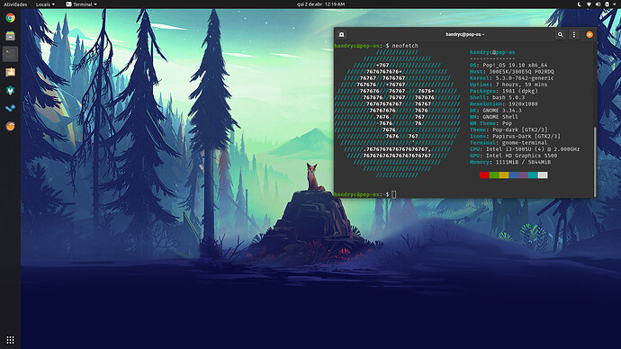Click the yellow color block
The width and height of the screenshot is (621, 349).
[504, 174]
